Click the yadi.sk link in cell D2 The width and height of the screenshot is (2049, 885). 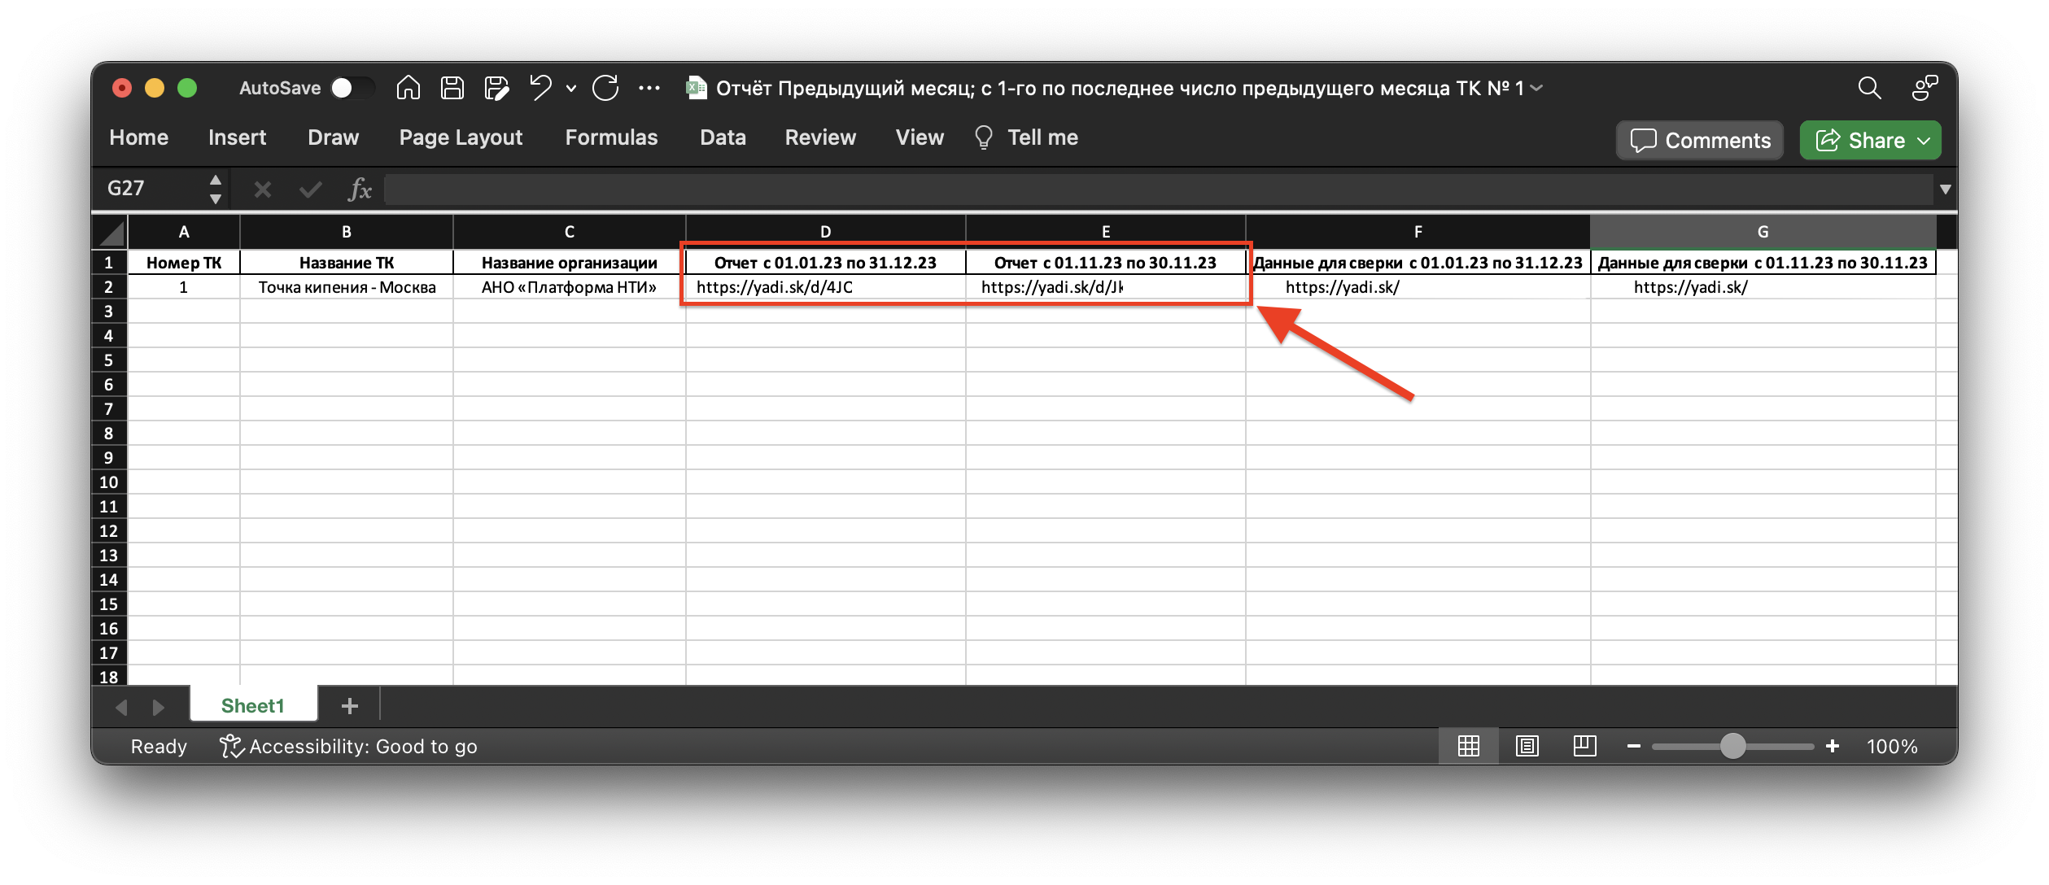point(774,287)
